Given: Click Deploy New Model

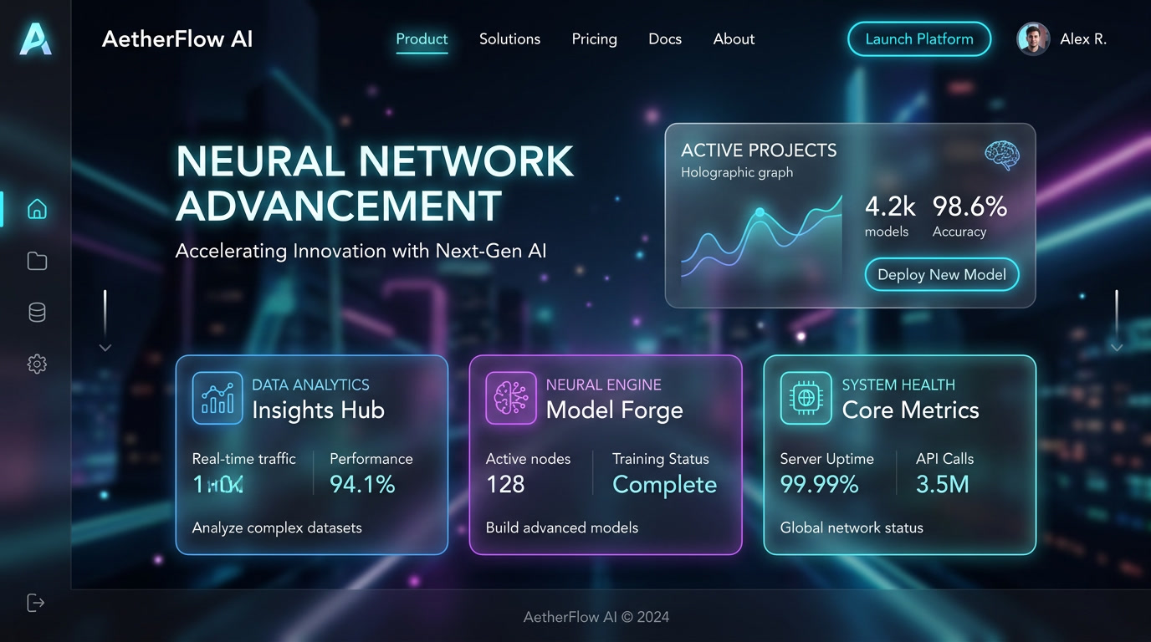Looking at the screenshot, I should [941, 274].
